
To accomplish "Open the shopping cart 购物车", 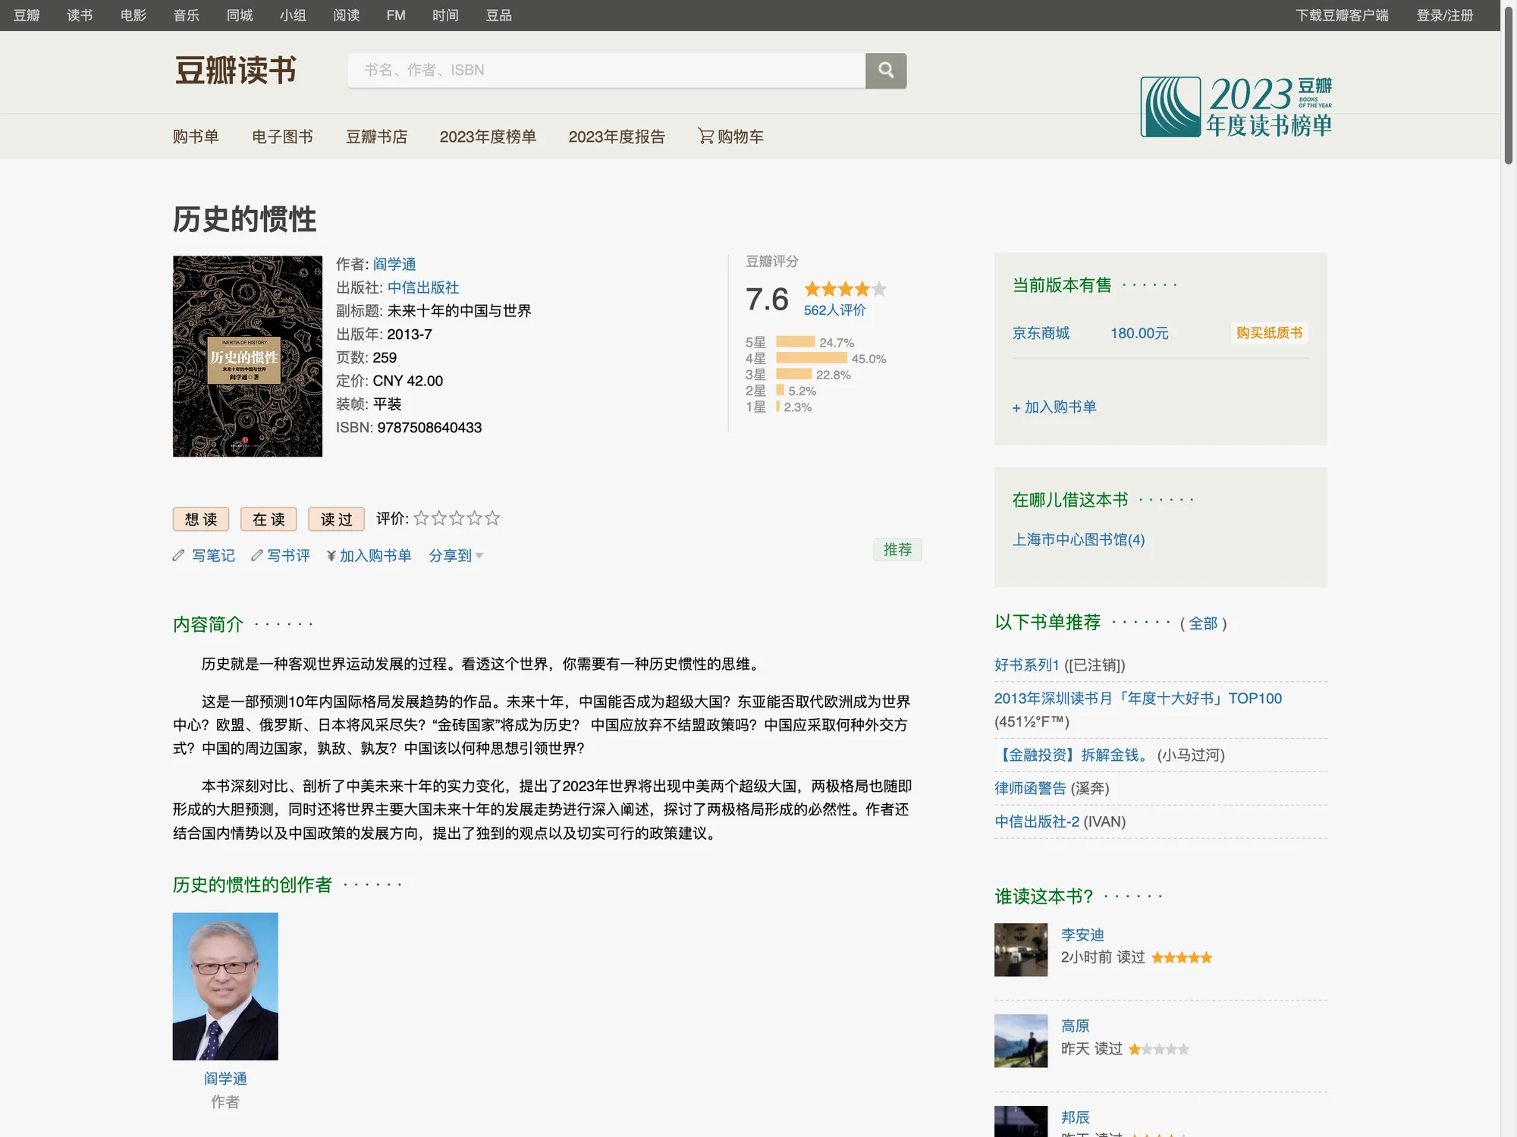I will click(730, 137).
